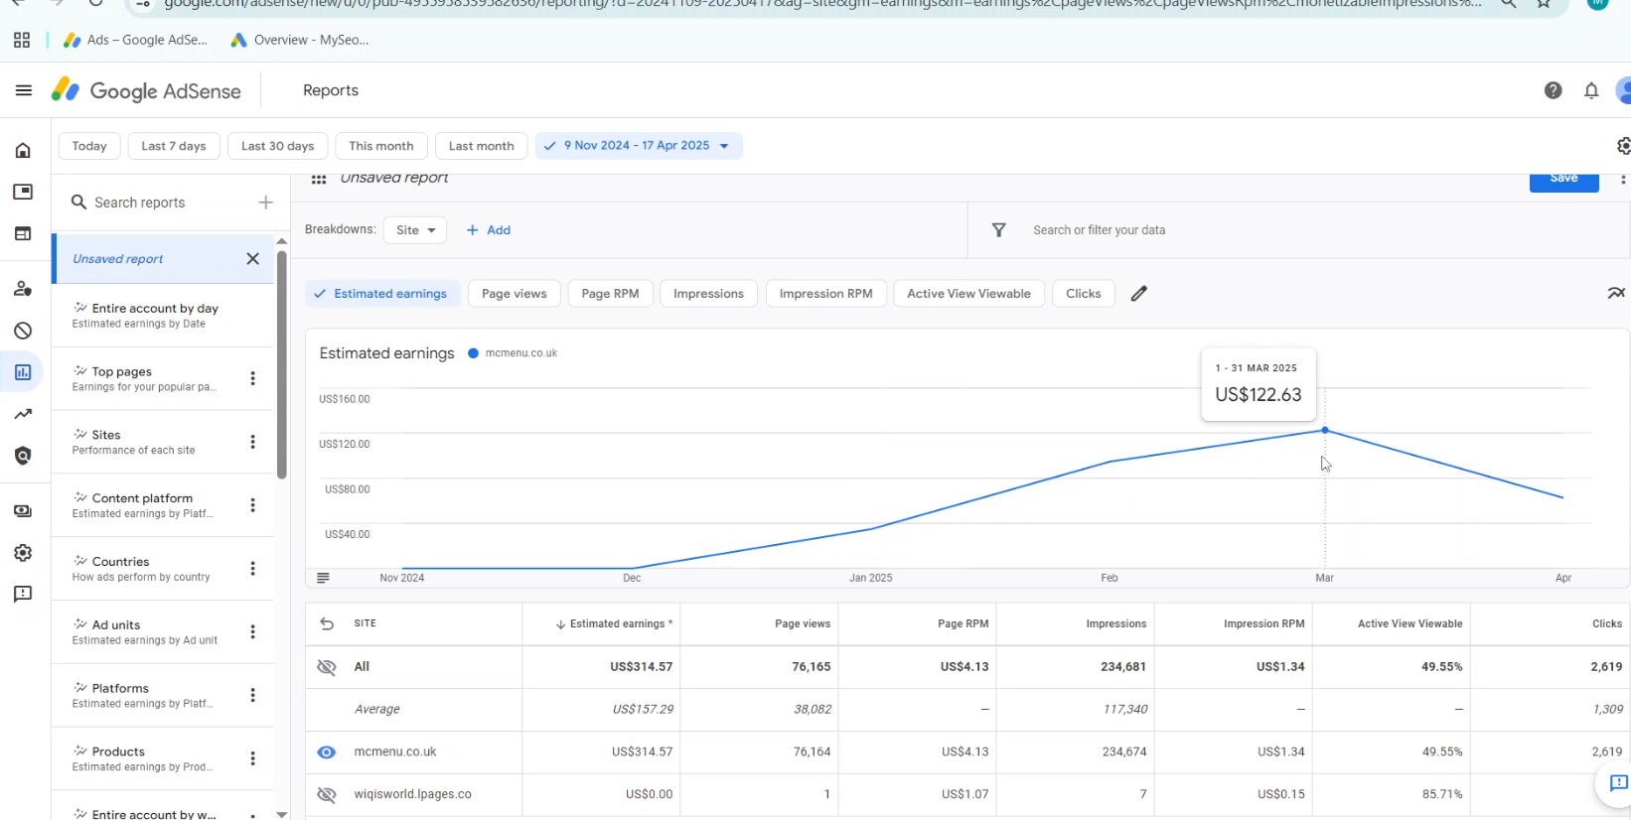Open browser apps grid icon

click(22, 41)
